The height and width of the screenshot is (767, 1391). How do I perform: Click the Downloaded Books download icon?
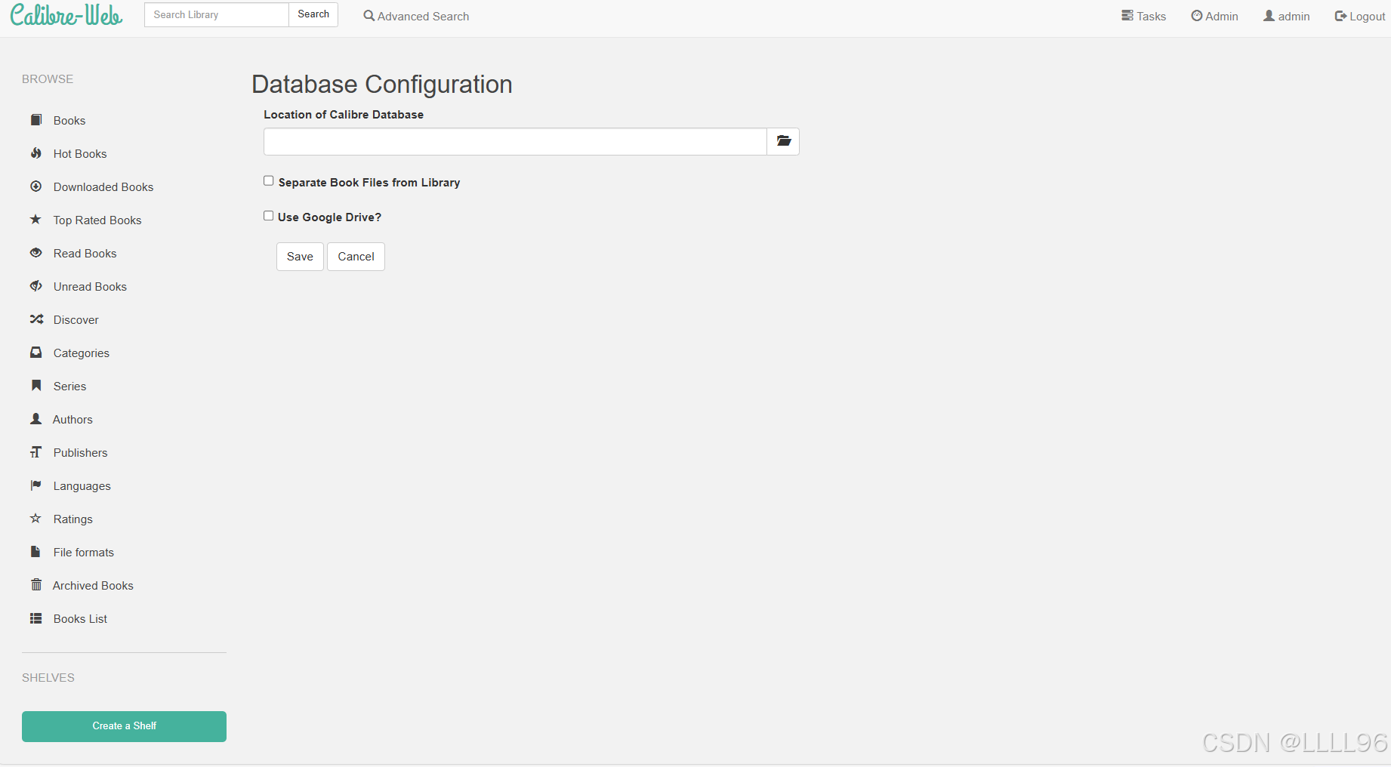click(x=35, y=186)
